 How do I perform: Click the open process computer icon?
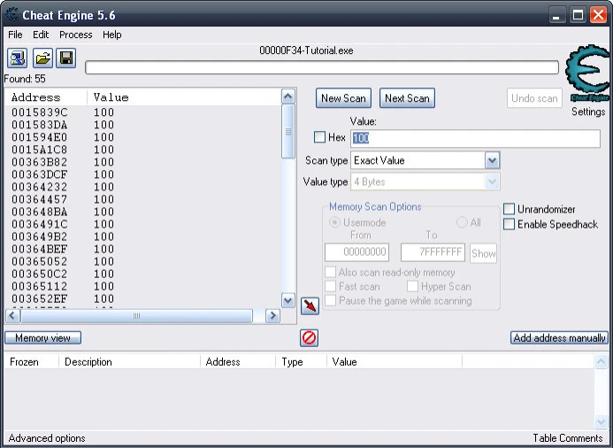(18, 58)
